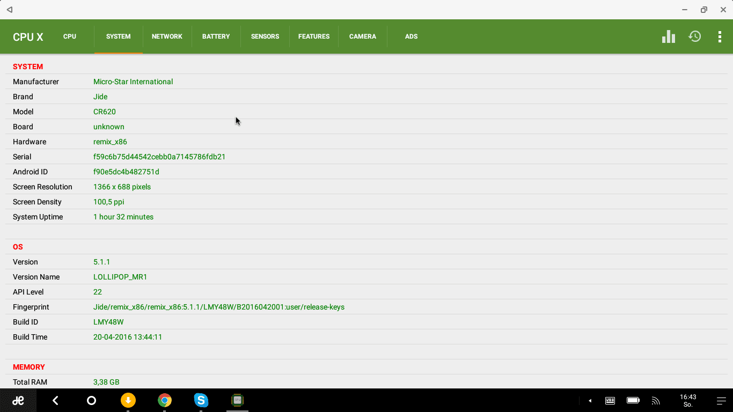Screen dimensions: 733x412
Task: Select the Model value CR620
Action: (x=105, y=112)
